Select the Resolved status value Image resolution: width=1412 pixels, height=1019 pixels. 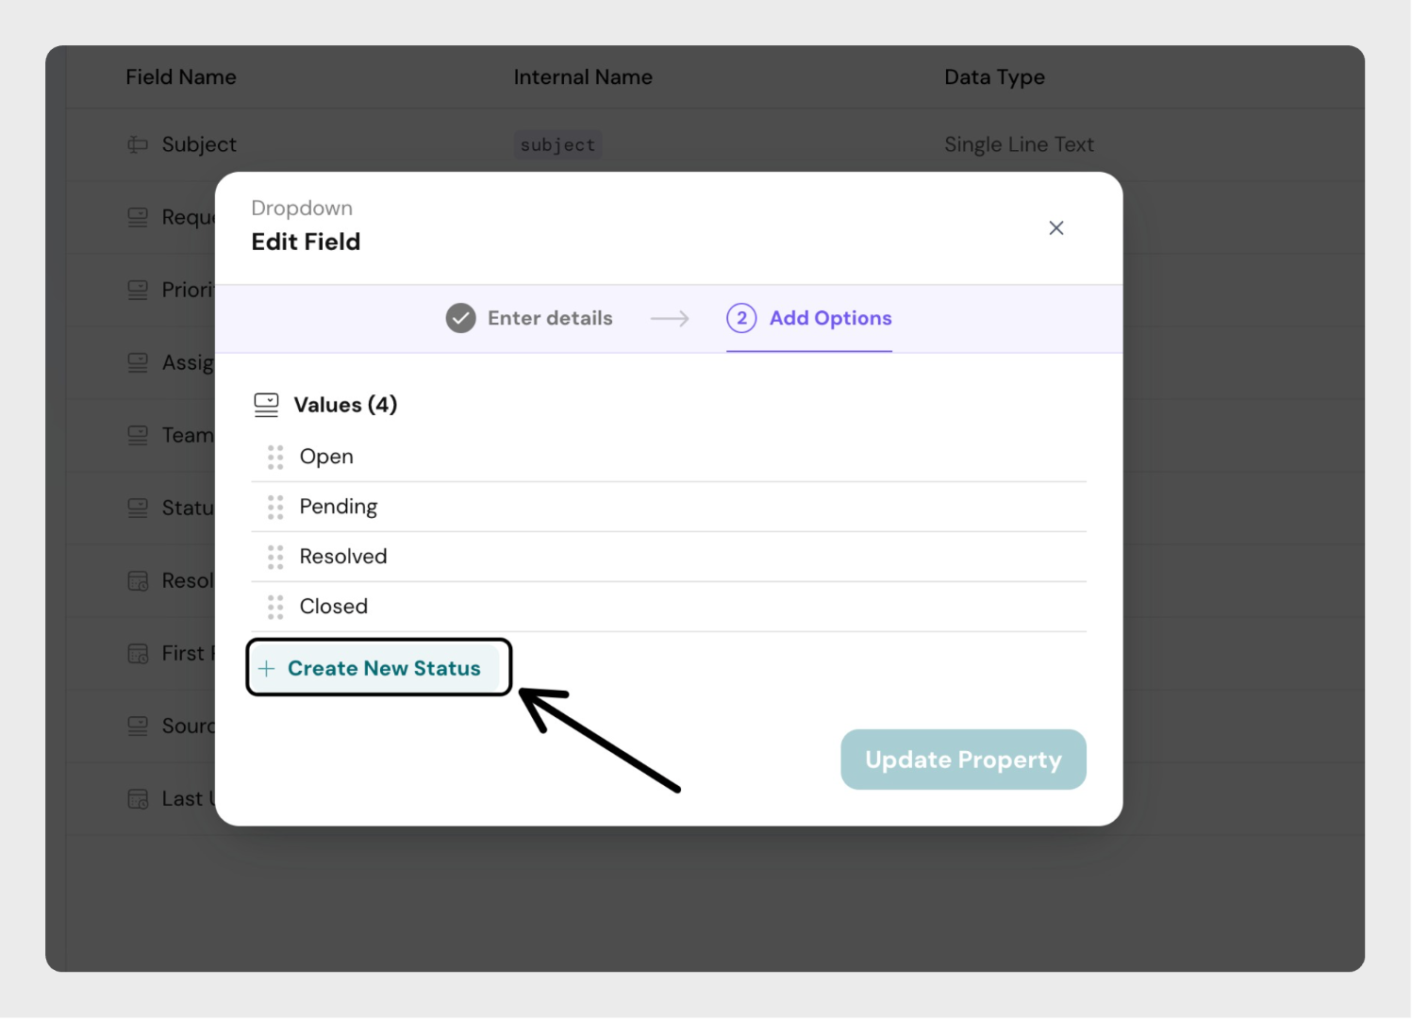click(343, 558)
